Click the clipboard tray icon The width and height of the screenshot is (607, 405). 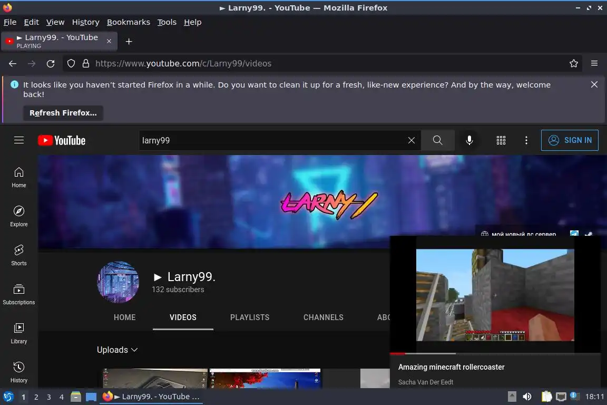coord(546,397)
